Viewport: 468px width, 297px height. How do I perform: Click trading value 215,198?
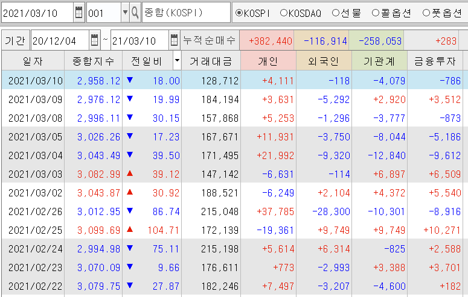220,249
